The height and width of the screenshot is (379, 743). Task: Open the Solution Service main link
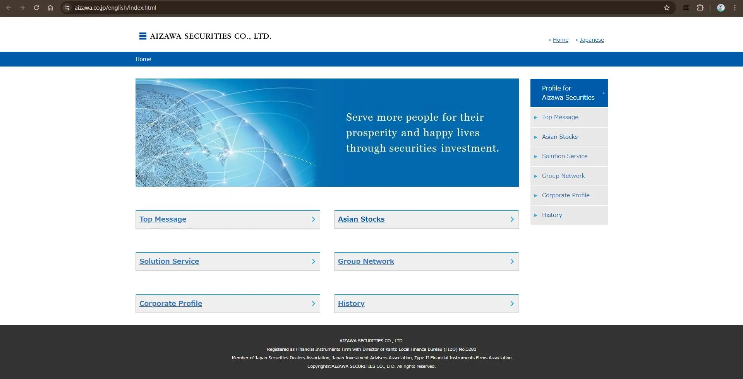(169, 261)
